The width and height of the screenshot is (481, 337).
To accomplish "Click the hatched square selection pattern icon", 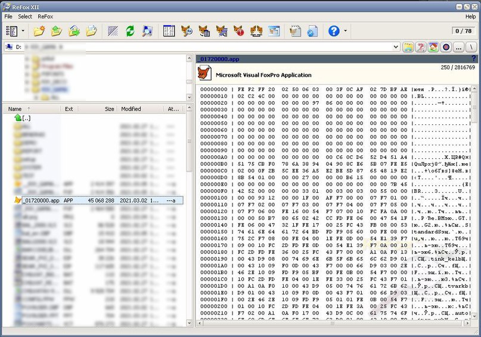I will (113, 31).
